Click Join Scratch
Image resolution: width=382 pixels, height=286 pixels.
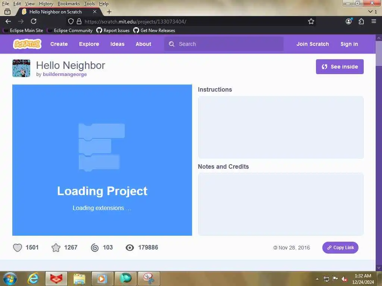point(313,44)
